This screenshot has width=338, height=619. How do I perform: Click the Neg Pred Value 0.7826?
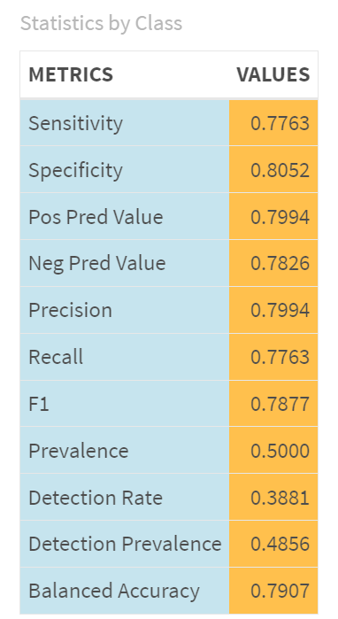(x=280, y=264)
